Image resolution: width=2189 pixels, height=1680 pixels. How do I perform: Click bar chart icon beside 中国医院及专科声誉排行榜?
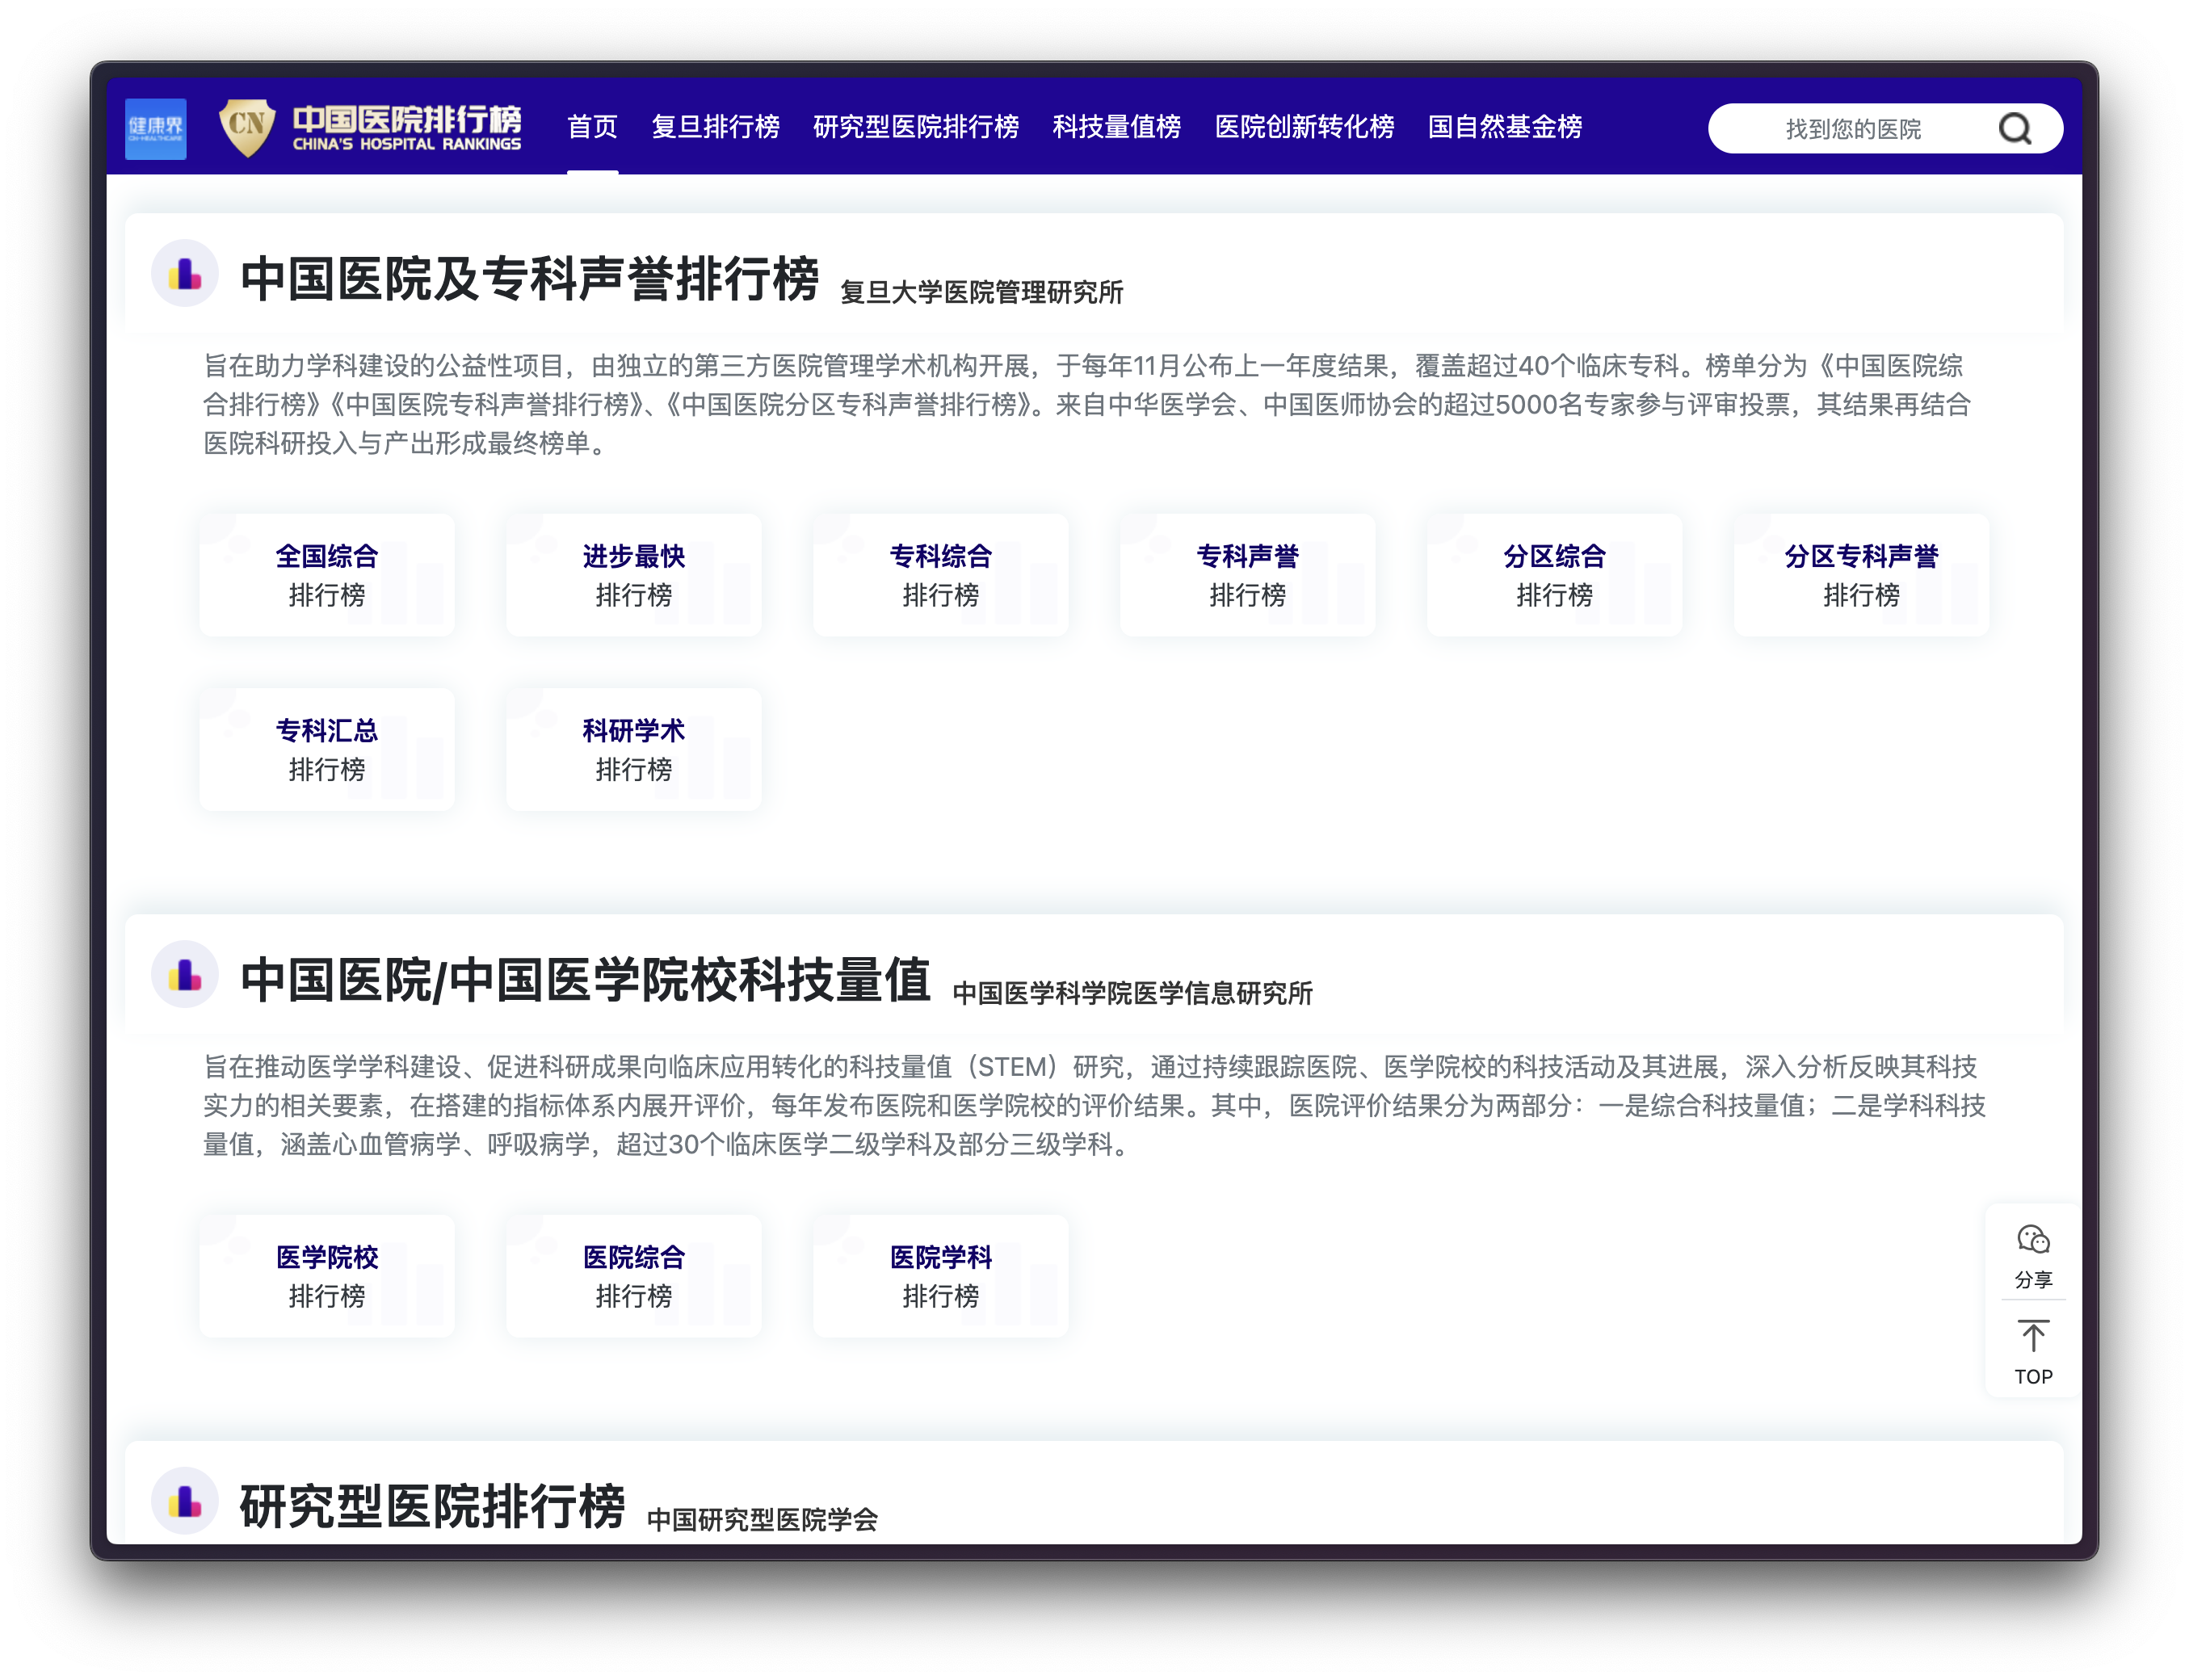point(185,273)
